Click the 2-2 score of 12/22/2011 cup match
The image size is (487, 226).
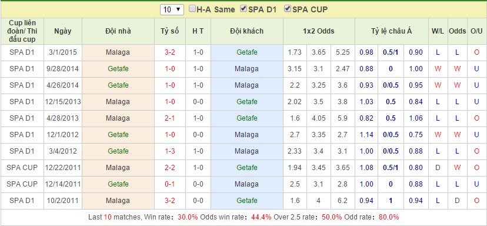click(169, 168)
